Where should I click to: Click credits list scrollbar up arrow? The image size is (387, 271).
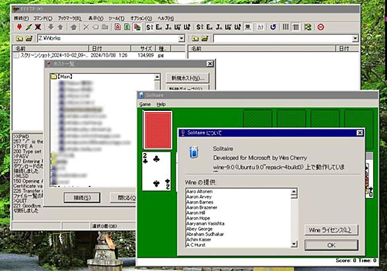[x=294, y=192]
